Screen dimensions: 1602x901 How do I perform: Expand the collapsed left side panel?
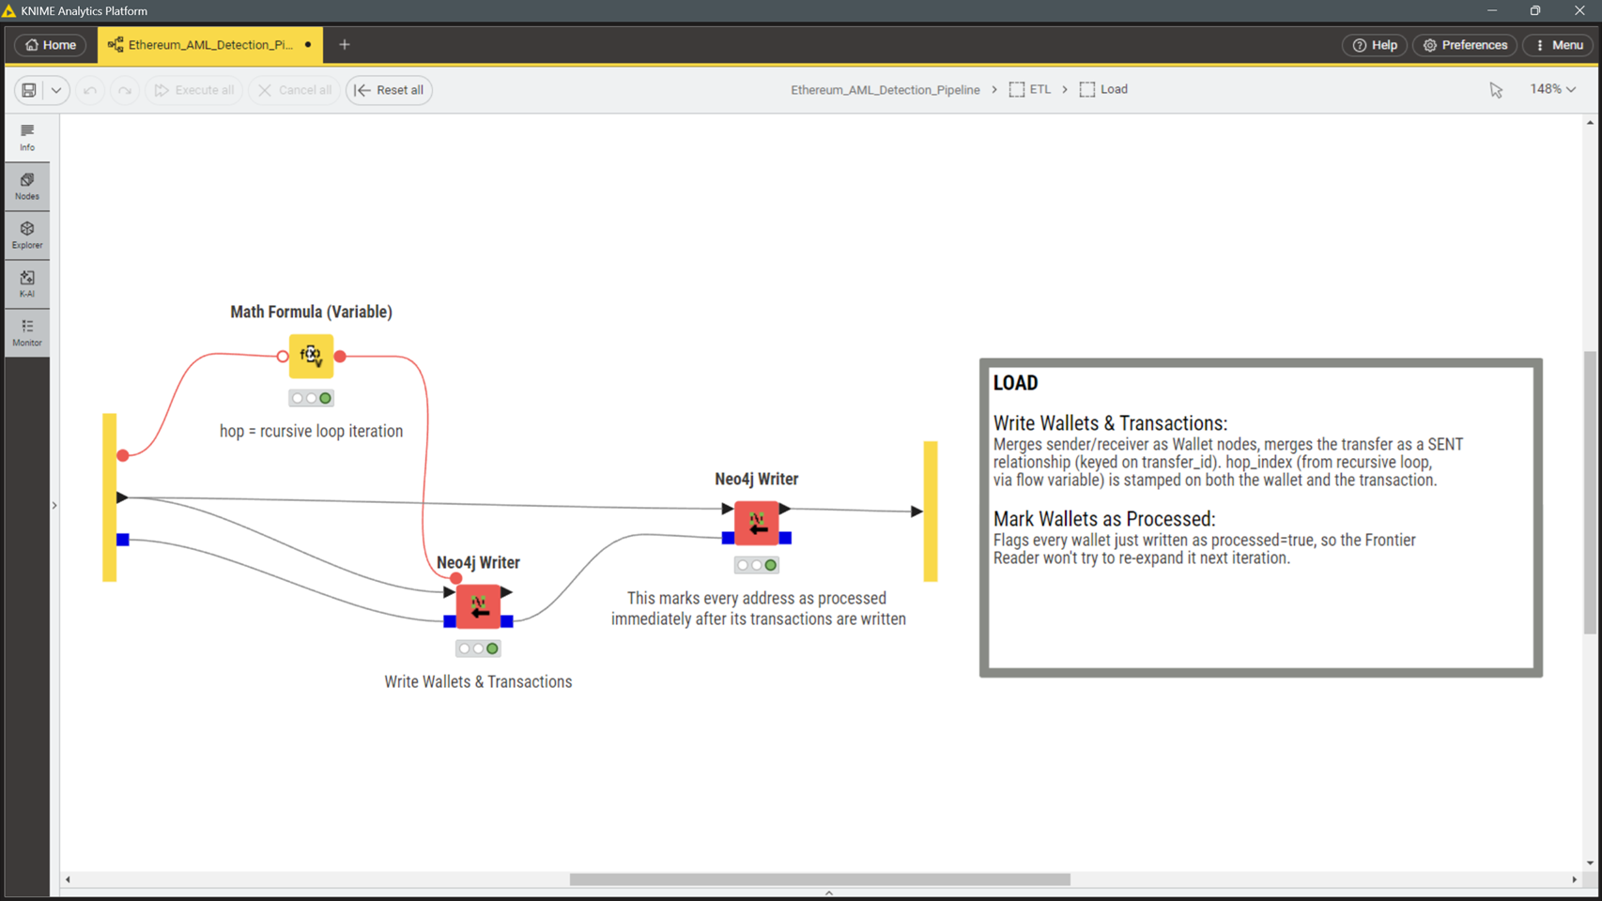tap(54, 506)
